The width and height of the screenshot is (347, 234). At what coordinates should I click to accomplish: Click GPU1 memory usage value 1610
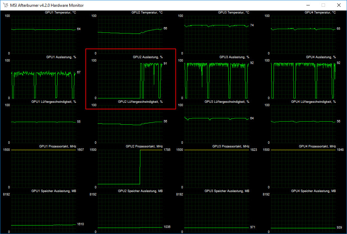pyautogui.click(x=80, y=224)
